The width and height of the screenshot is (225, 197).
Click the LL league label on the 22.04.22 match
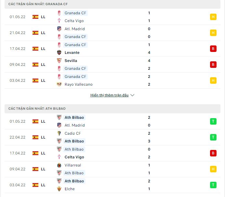pos(43,137)
